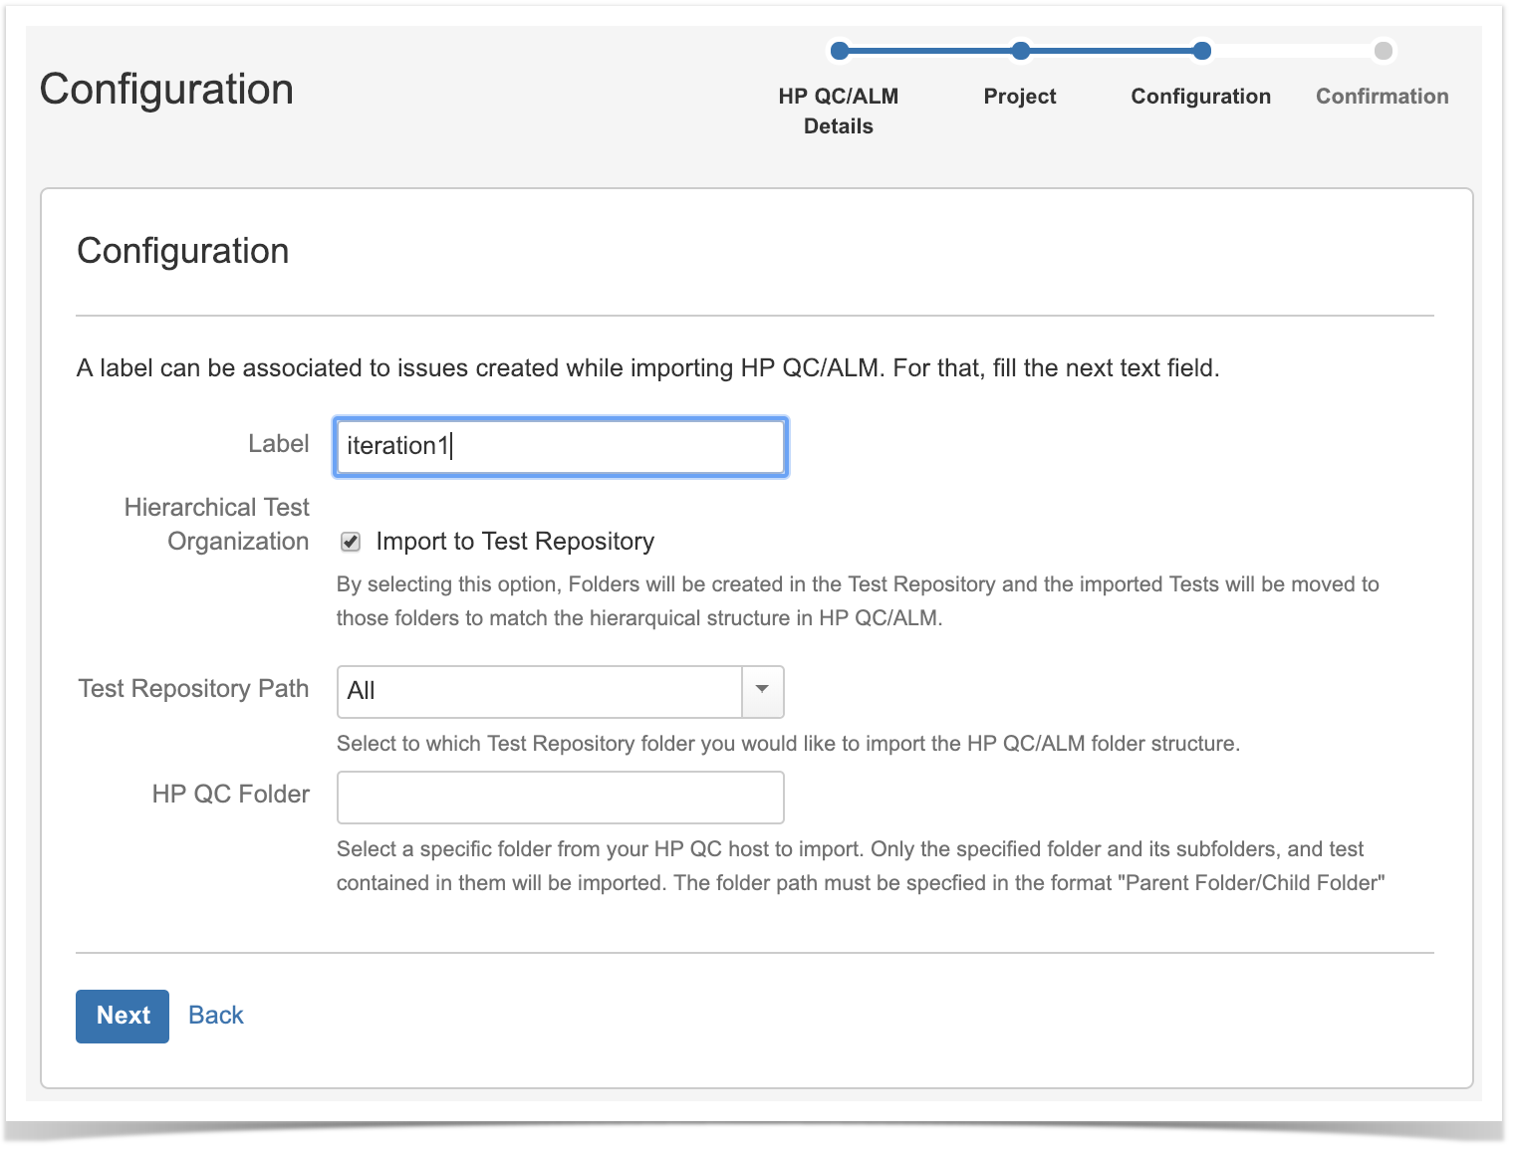Viewport: 1516px width, 1150px height.
Task: Click the 'Test Repository Path' field label
Action: (194, 689)
